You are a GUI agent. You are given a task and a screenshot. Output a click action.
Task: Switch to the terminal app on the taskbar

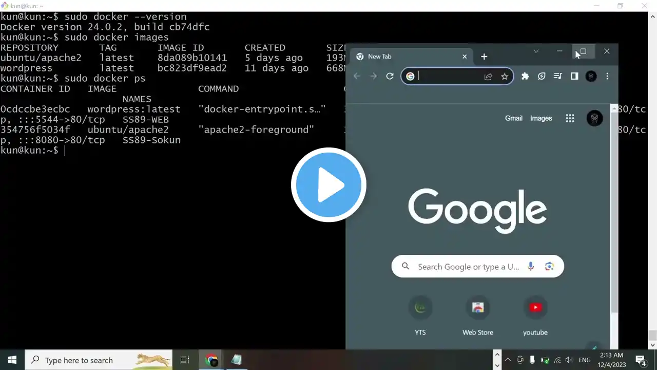[236, 360]
